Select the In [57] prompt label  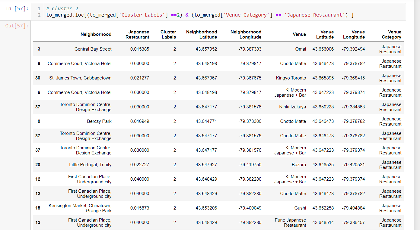pyautogui.click(x=17, y=9)
